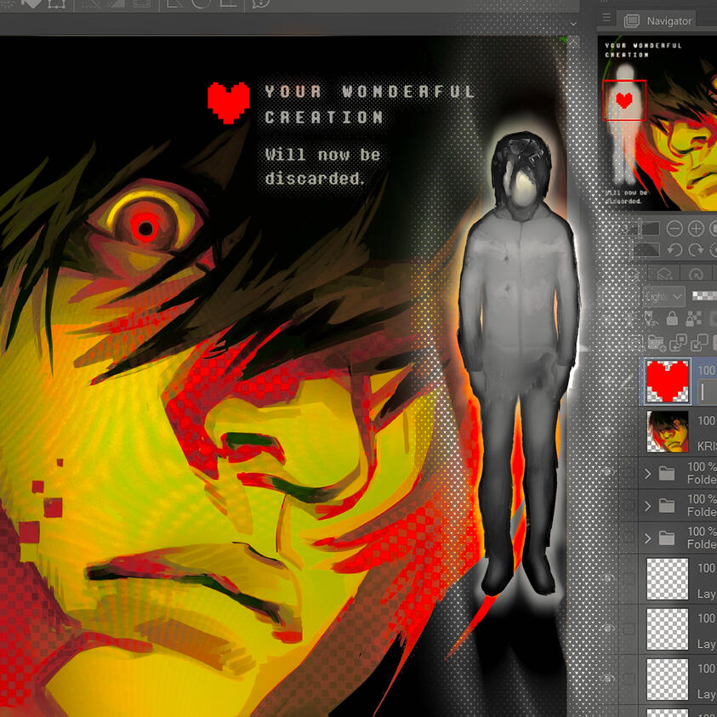Rotate canvas right in Navigator
Screen dimensions: 717x717
[x=696, y=250]
